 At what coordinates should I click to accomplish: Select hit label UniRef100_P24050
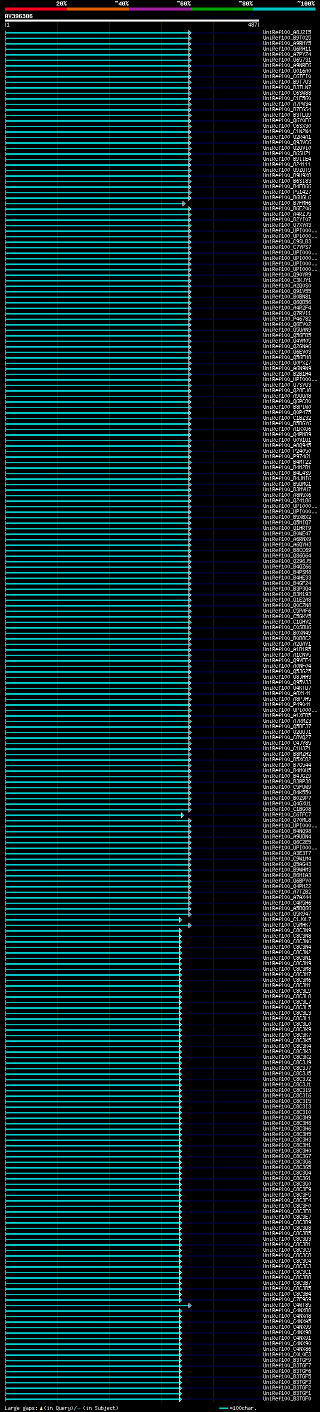click(287, 451)
